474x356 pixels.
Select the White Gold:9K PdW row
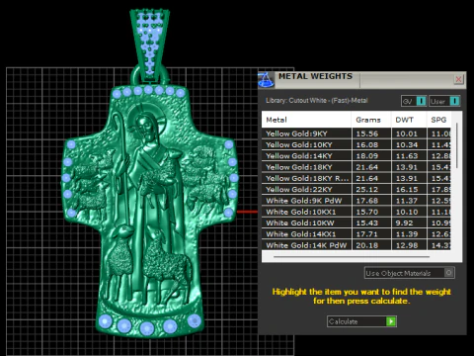356,201
